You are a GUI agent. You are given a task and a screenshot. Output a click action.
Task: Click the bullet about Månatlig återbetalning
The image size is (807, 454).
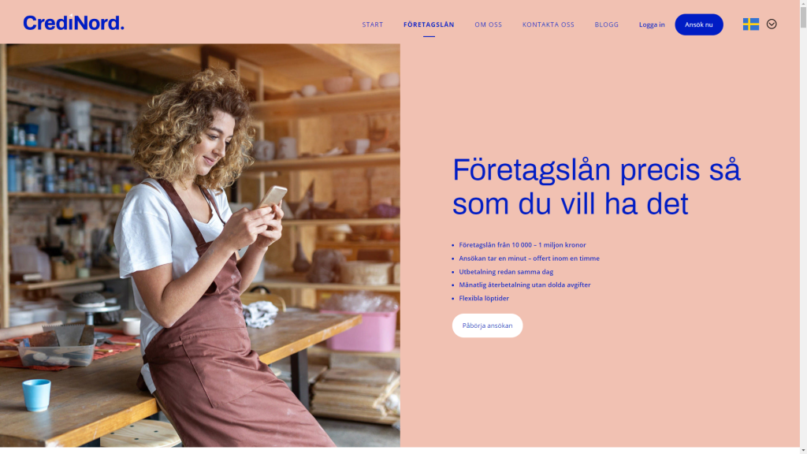[x=524, y=285]
